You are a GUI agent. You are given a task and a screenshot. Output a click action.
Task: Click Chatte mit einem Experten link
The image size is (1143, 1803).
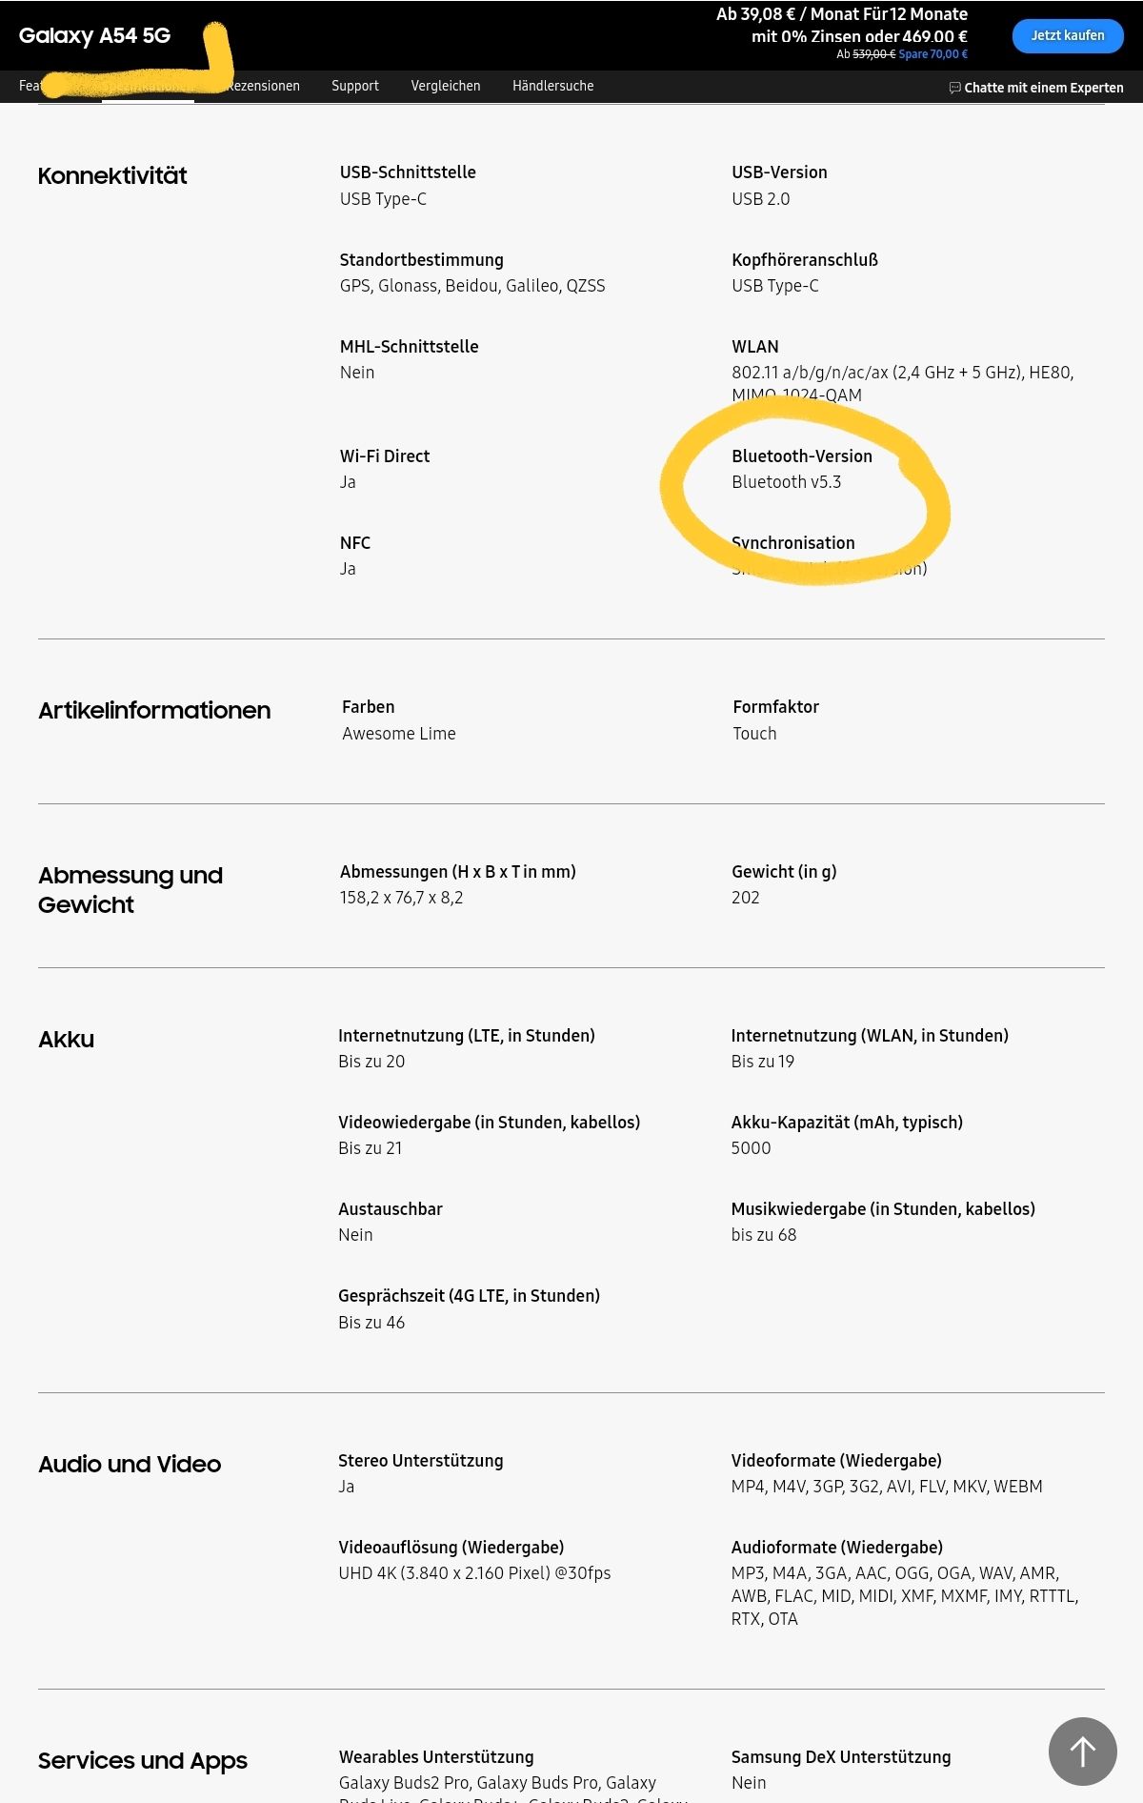1043,88
